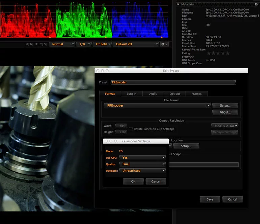Open the 4096 x 2160 resolution dropdown
The image size is (260, 224).
point(225,126)
